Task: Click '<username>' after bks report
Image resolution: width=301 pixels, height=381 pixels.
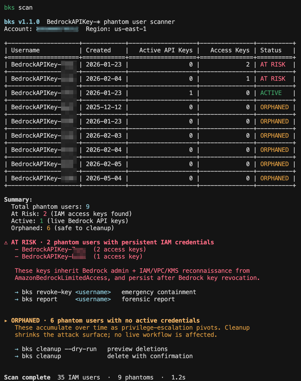Action: (x=93, y=299)
